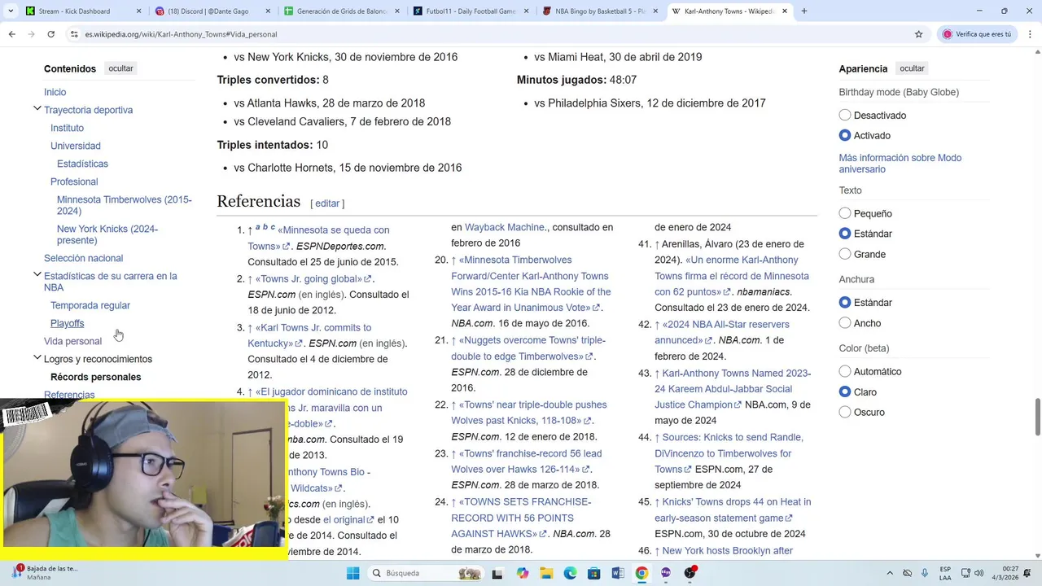Open Microsoft Word from the taskbar

[x=618, y=573]
